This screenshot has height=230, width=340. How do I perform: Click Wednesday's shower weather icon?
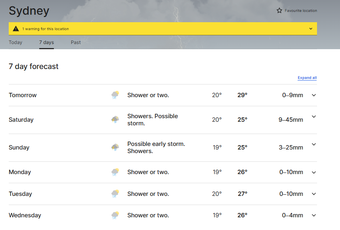coord(115,215)
